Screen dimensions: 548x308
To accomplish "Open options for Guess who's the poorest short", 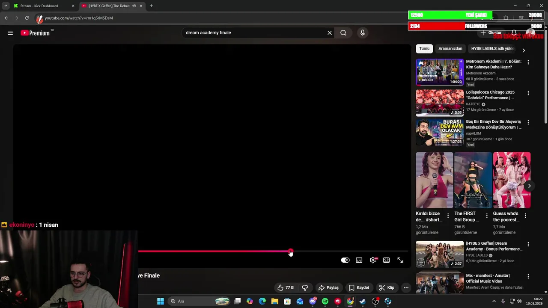I will click(x=525, y=216).
